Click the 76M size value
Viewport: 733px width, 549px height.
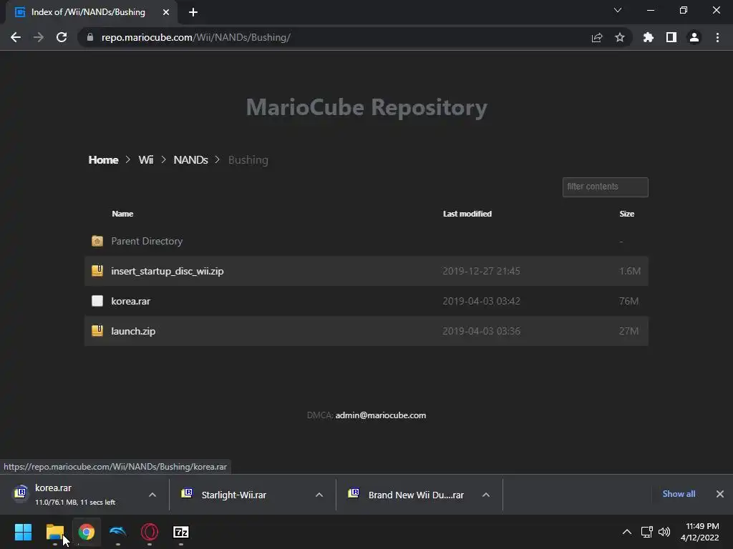pos(628,301)
